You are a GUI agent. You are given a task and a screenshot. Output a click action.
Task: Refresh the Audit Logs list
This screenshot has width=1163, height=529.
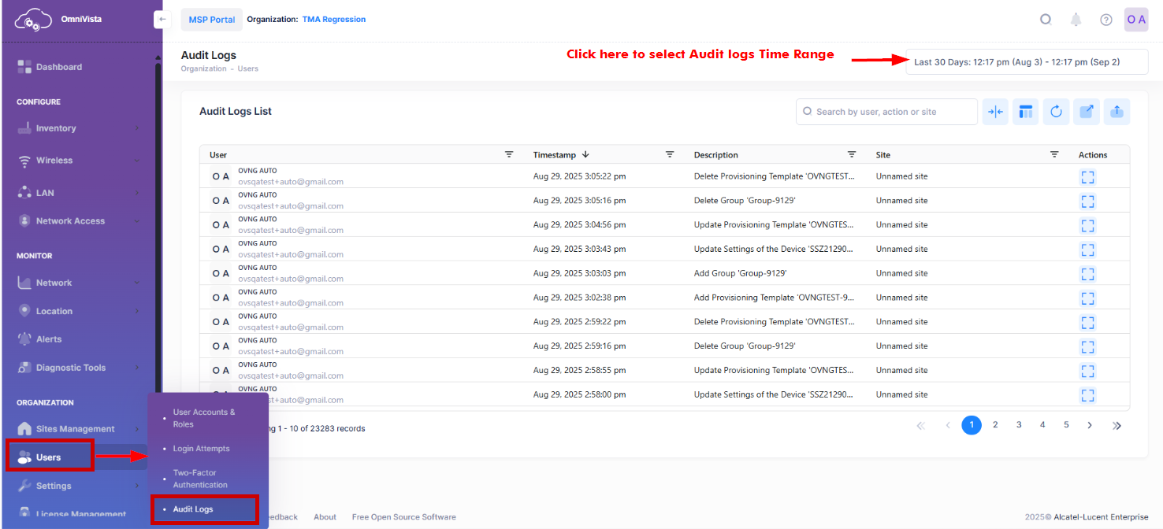pos(1056,111)
